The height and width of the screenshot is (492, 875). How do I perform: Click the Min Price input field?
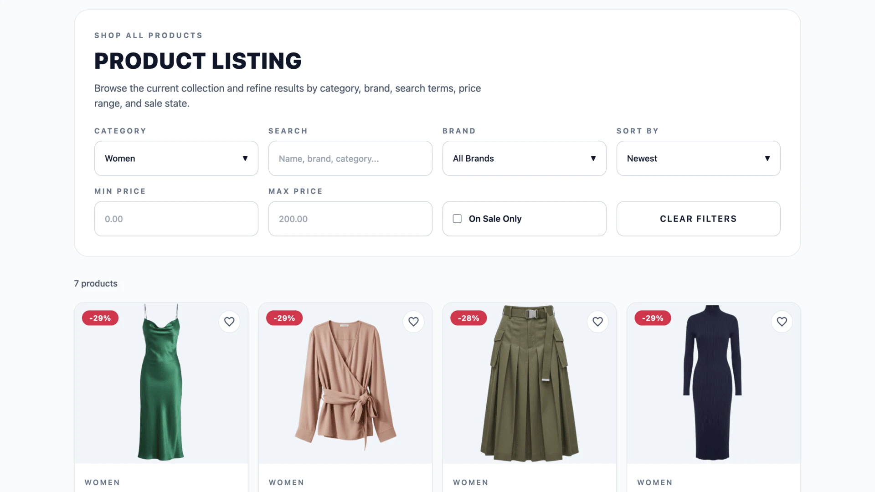click(x=176, y=219)
